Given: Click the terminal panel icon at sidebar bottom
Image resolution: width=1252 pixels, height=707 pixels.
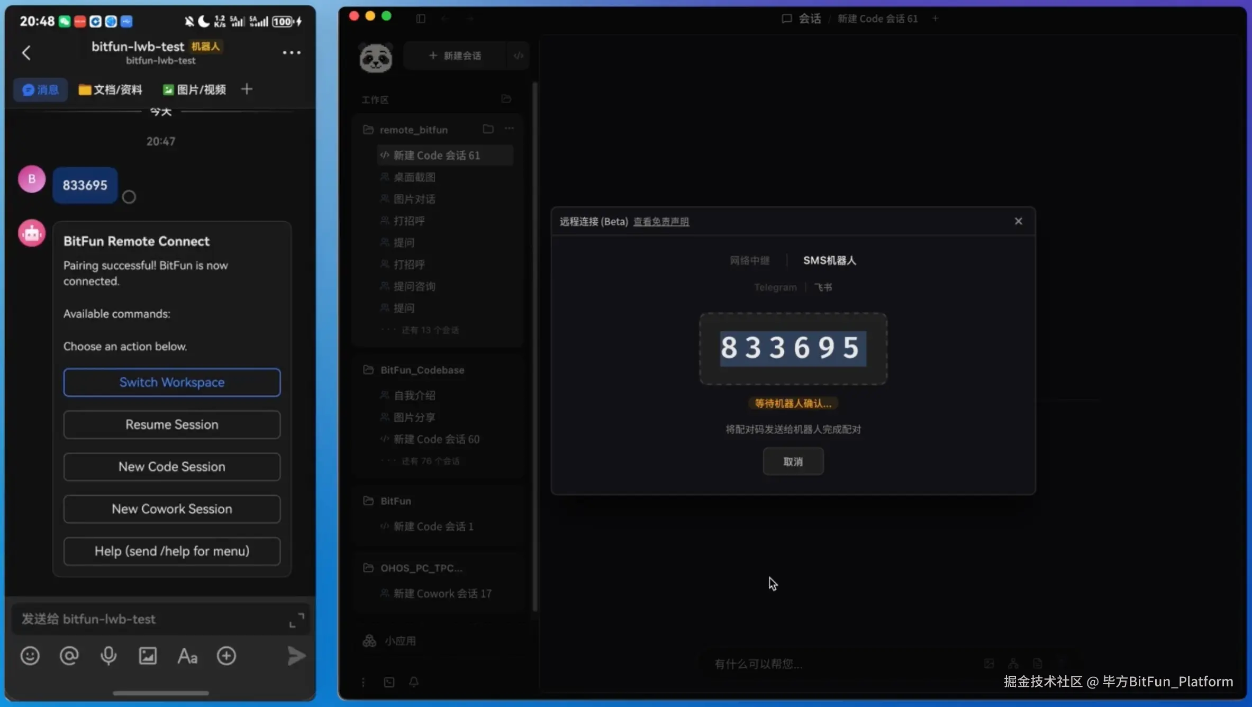Looking at the screenshot, I should tap(389, 682).
